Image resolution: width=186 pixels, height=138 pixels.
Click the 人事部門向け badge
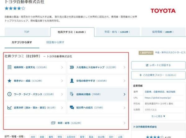coord(146,53)
